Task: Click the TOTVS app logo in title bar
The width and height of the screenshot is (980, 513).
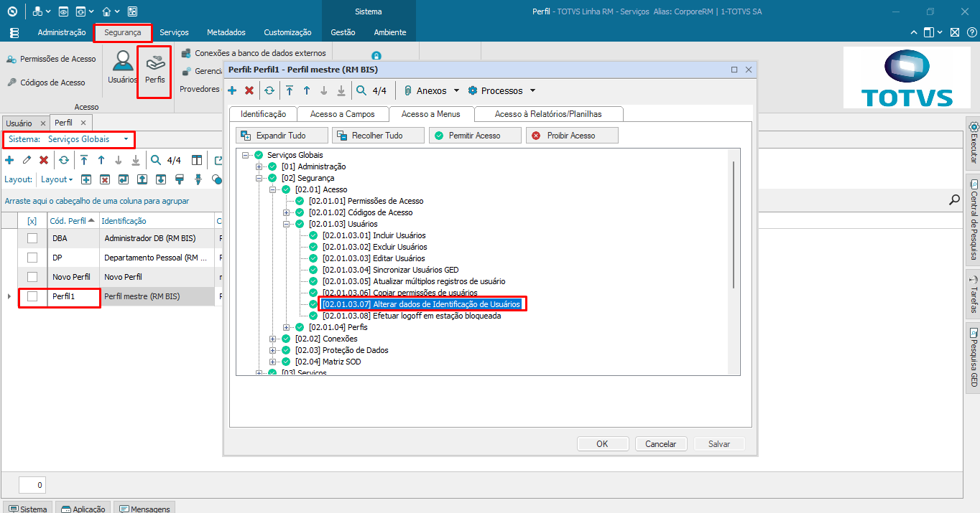Action: [x=12, y=11]
